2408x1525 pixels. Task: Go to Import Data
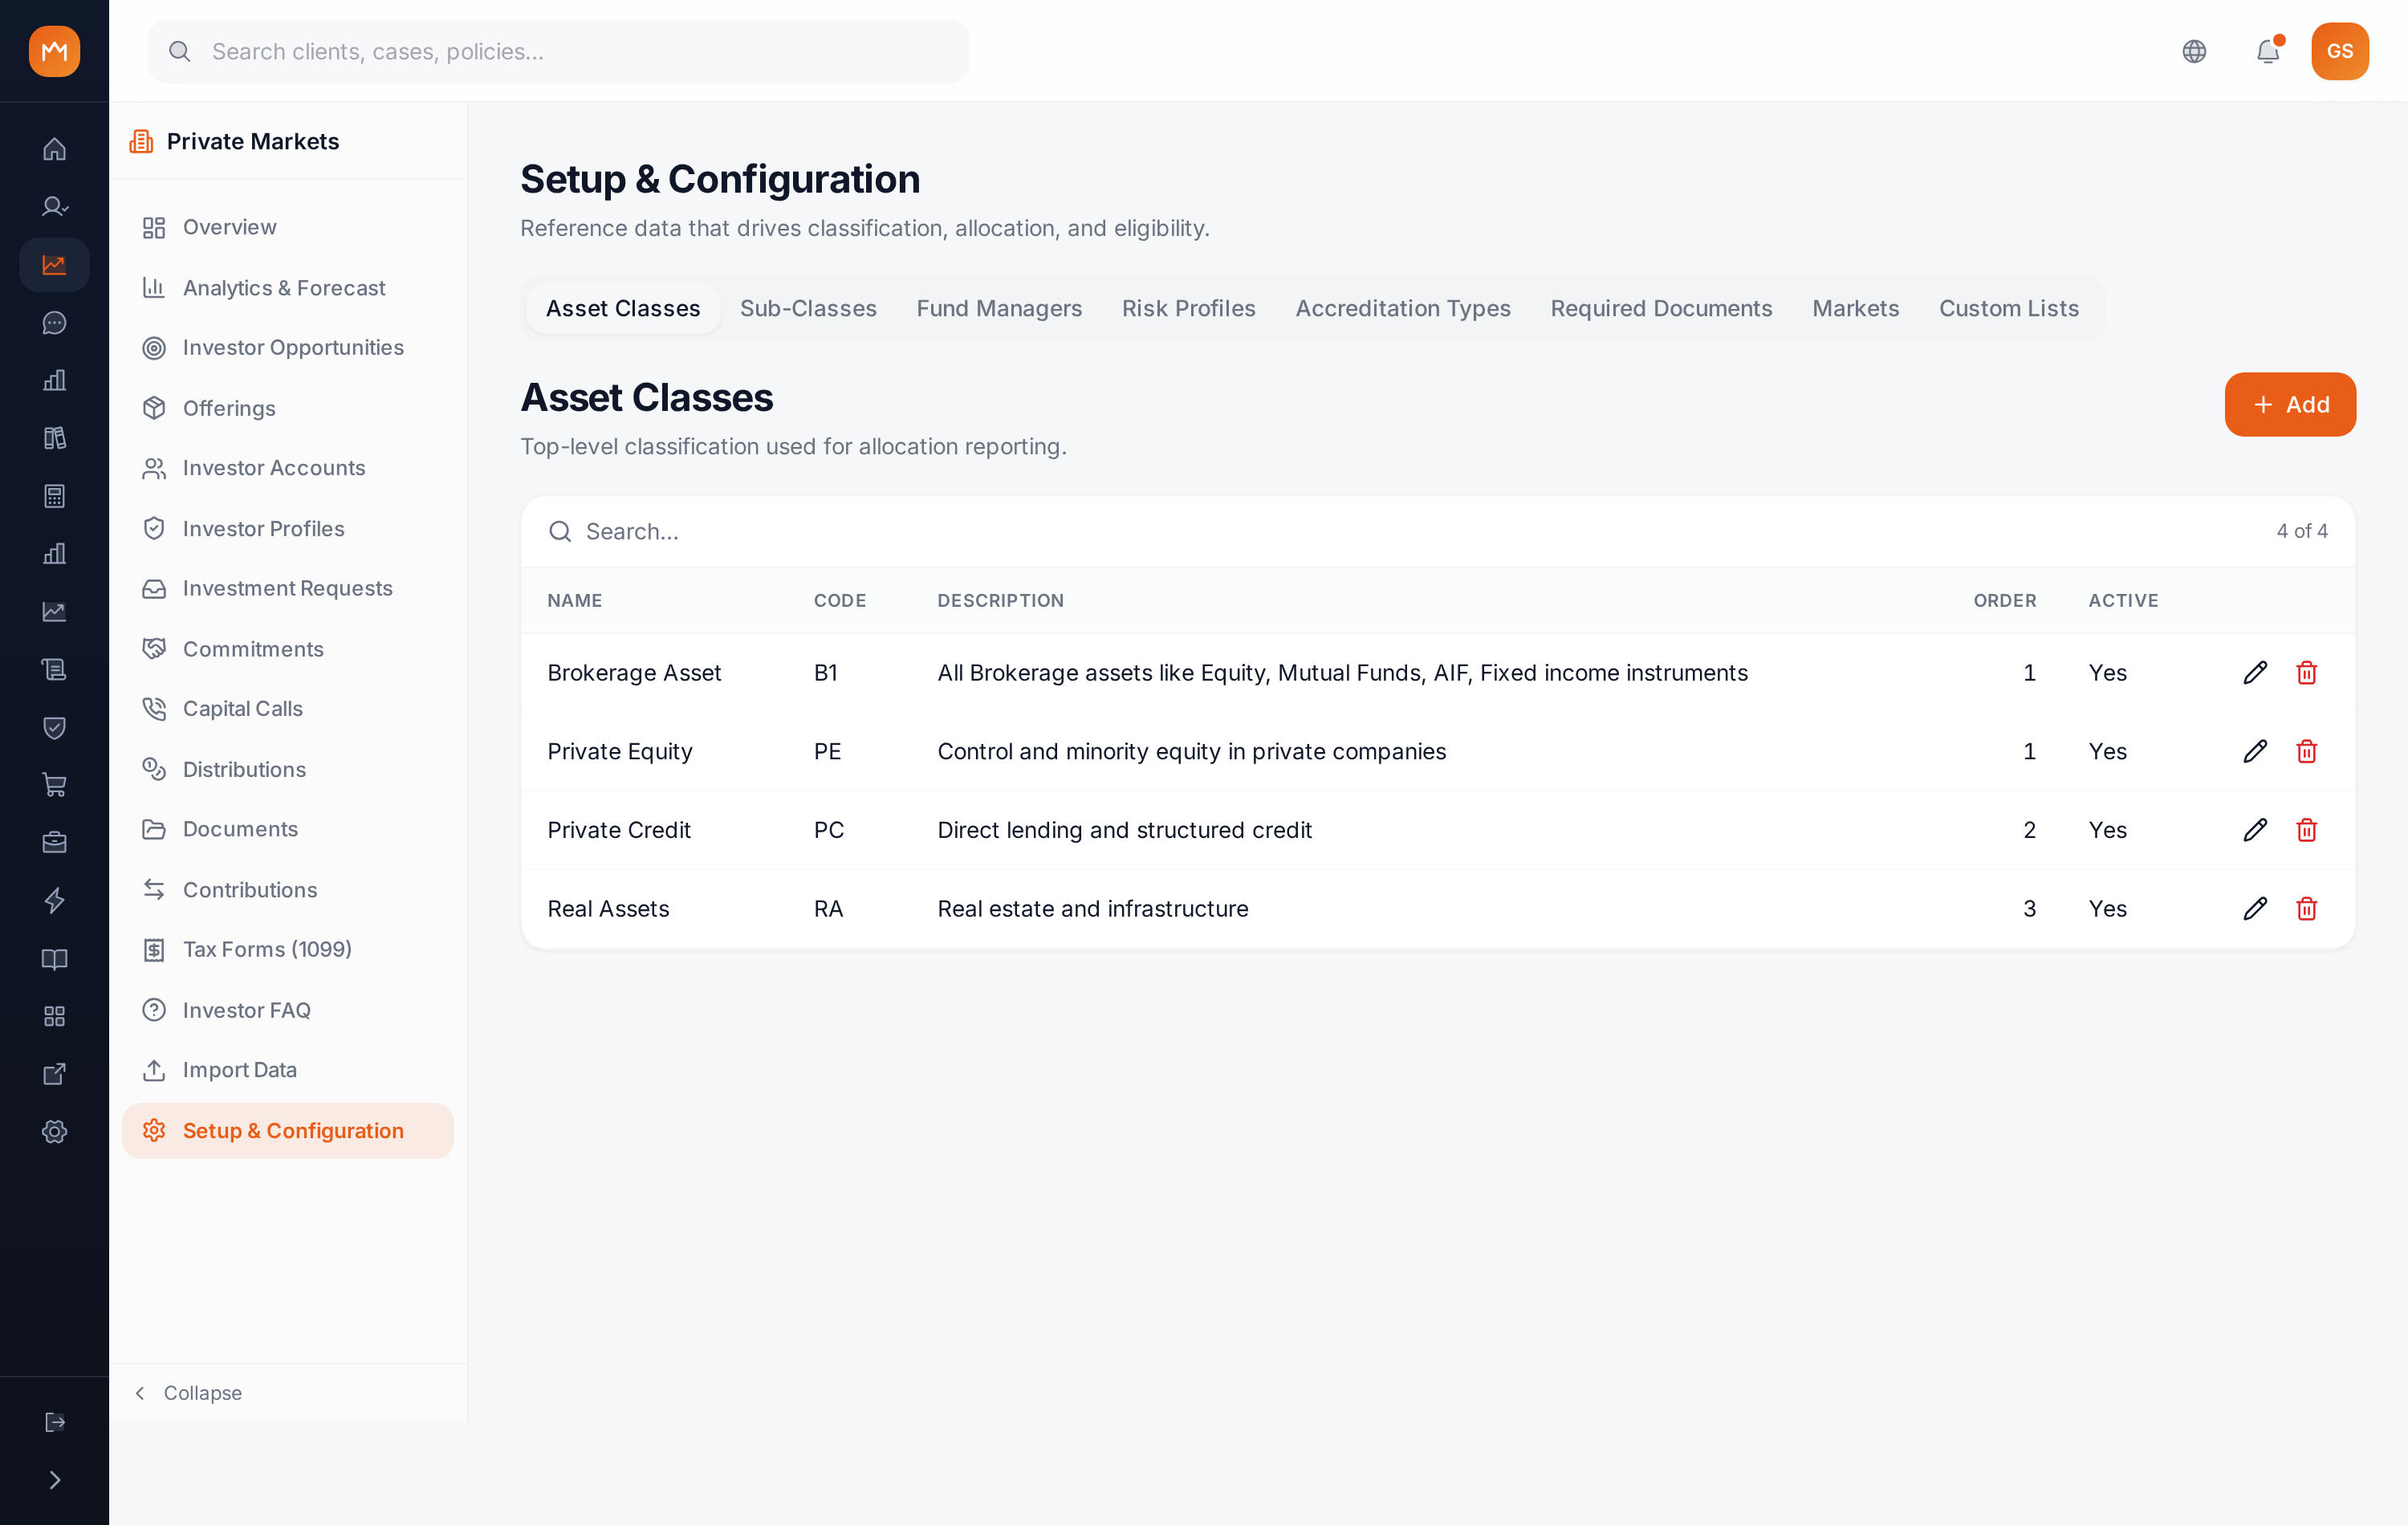[288, 1071]
